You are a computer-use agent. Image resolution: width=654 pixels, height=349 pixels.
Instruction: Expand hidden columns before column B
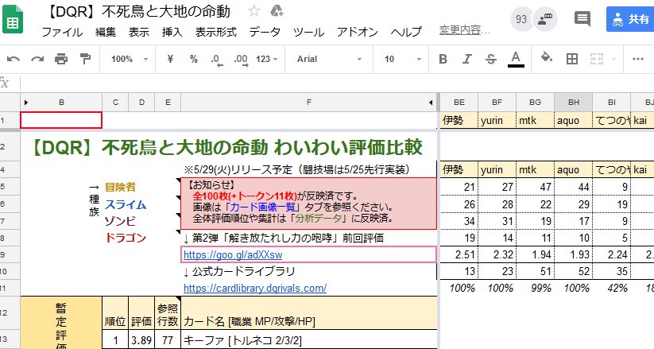pos(26,103)
